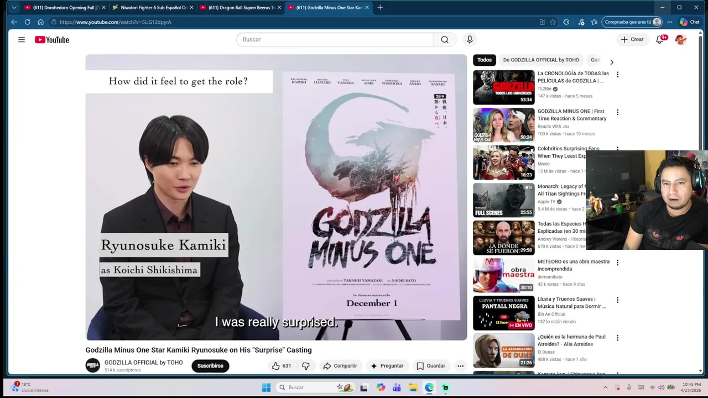Open browser extensions puzzle icon
The image size is (708, 398).
[x=566, y=22]
